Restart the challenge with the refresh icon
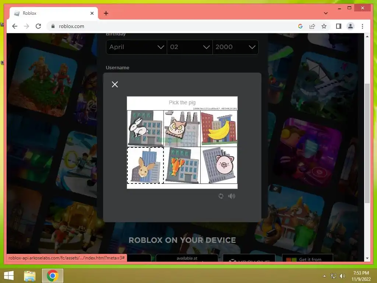 point(221,196)
